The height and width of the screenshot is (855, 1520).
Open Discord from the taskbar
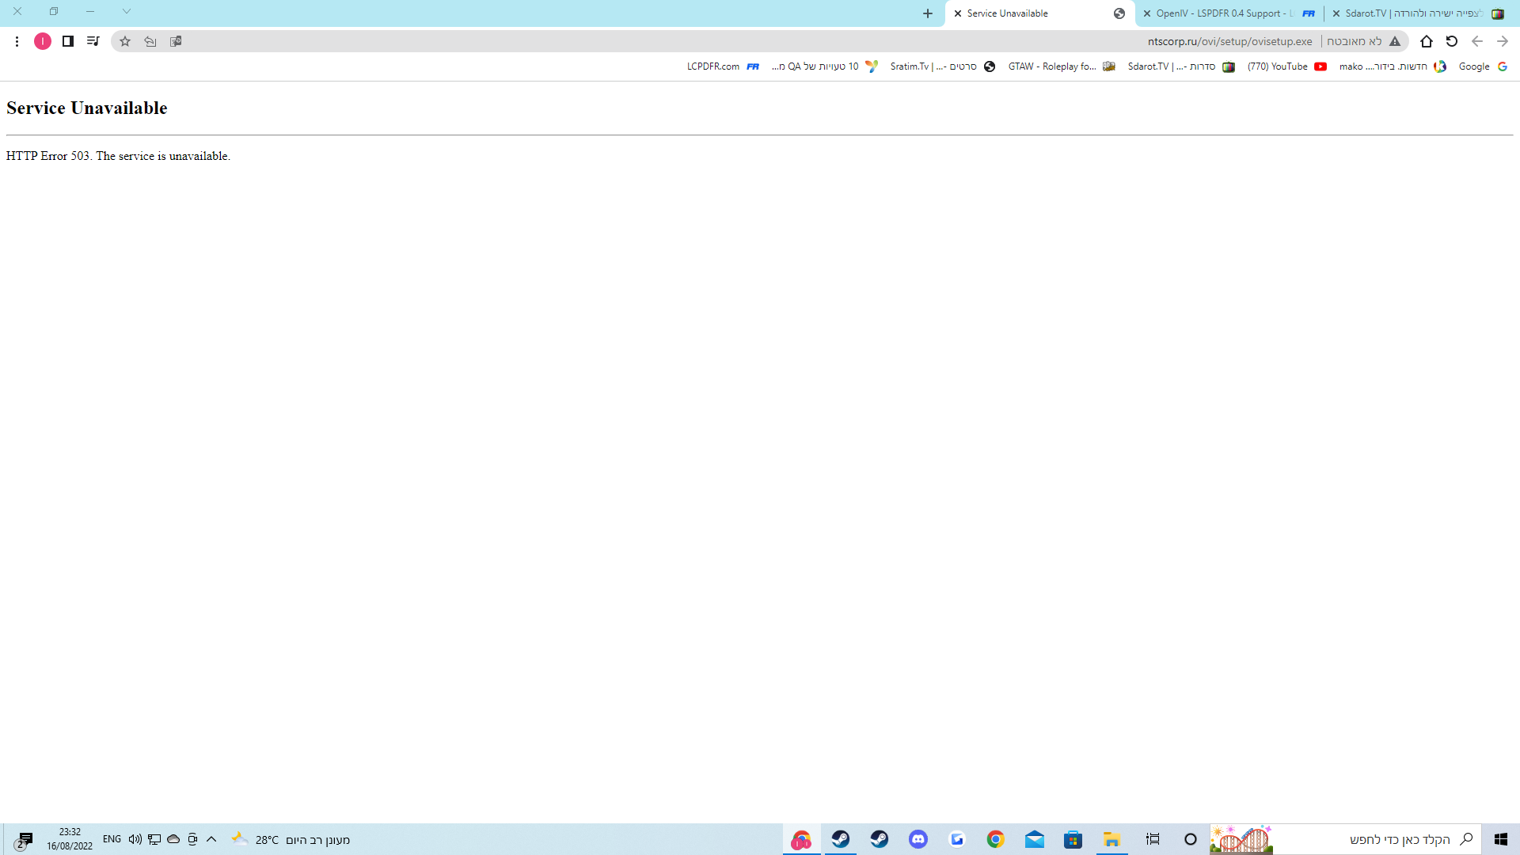918,839
